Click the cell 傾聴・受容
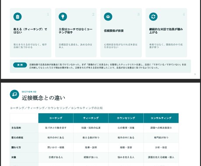The image size is (201, 166). pos(126,147)
